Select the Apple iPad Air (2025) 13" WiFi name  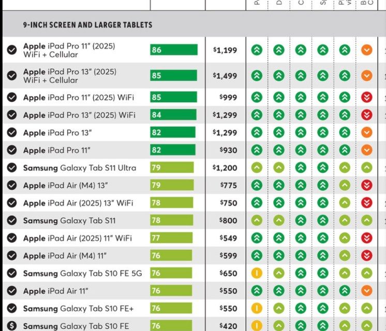(x=78, y=203)
